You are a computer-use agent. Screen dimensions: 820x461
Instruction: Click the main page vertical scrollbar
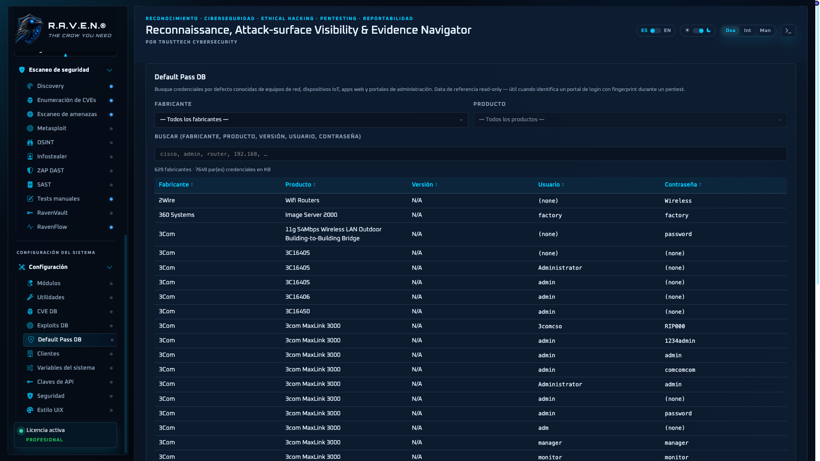817,145
